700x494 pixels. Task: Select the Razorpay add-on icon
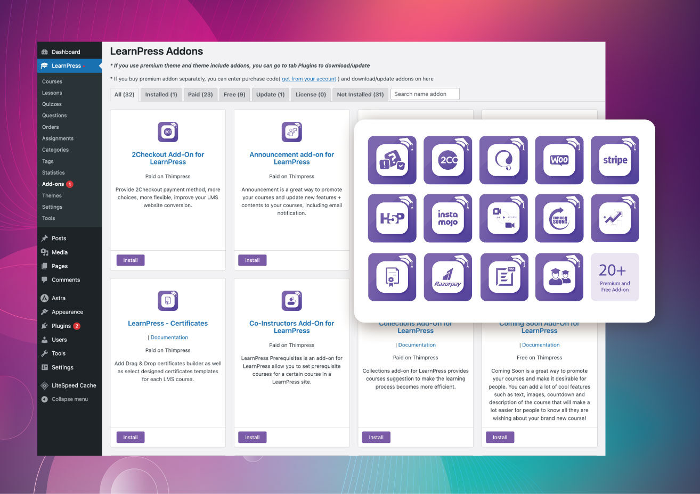click(x=448, y=277)
